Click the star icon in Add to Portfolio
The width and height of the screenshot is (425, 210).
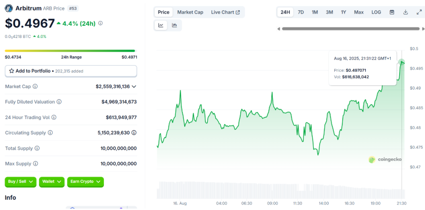(x=12, y=71)
